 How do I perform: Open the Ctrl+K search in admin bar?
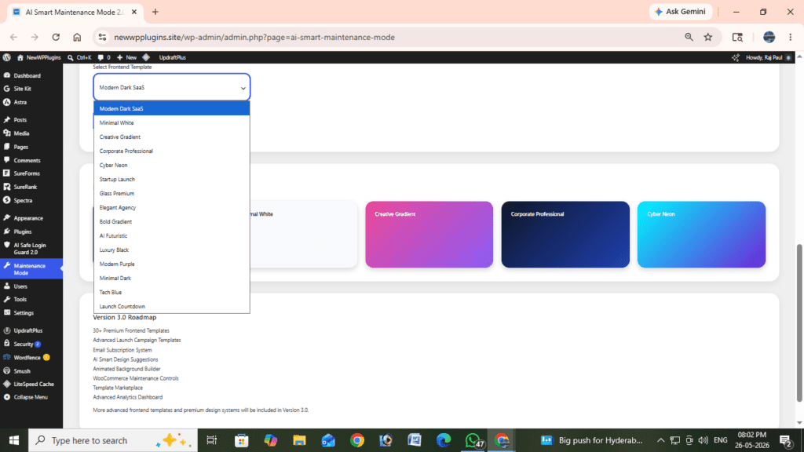point(79,57)
